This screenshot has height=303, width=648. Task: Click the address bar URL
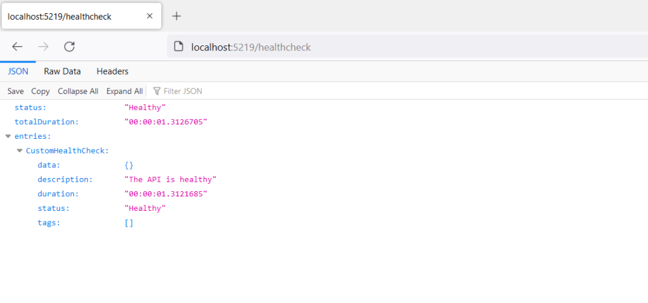coord(251,47)
